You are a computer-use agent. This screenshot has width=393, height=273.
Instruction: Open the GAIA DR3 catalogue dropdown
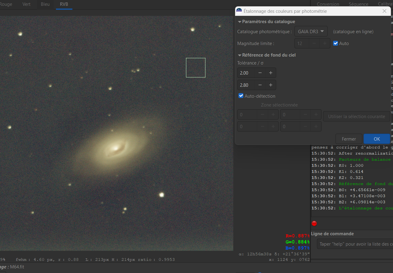(x=311, y=31)
